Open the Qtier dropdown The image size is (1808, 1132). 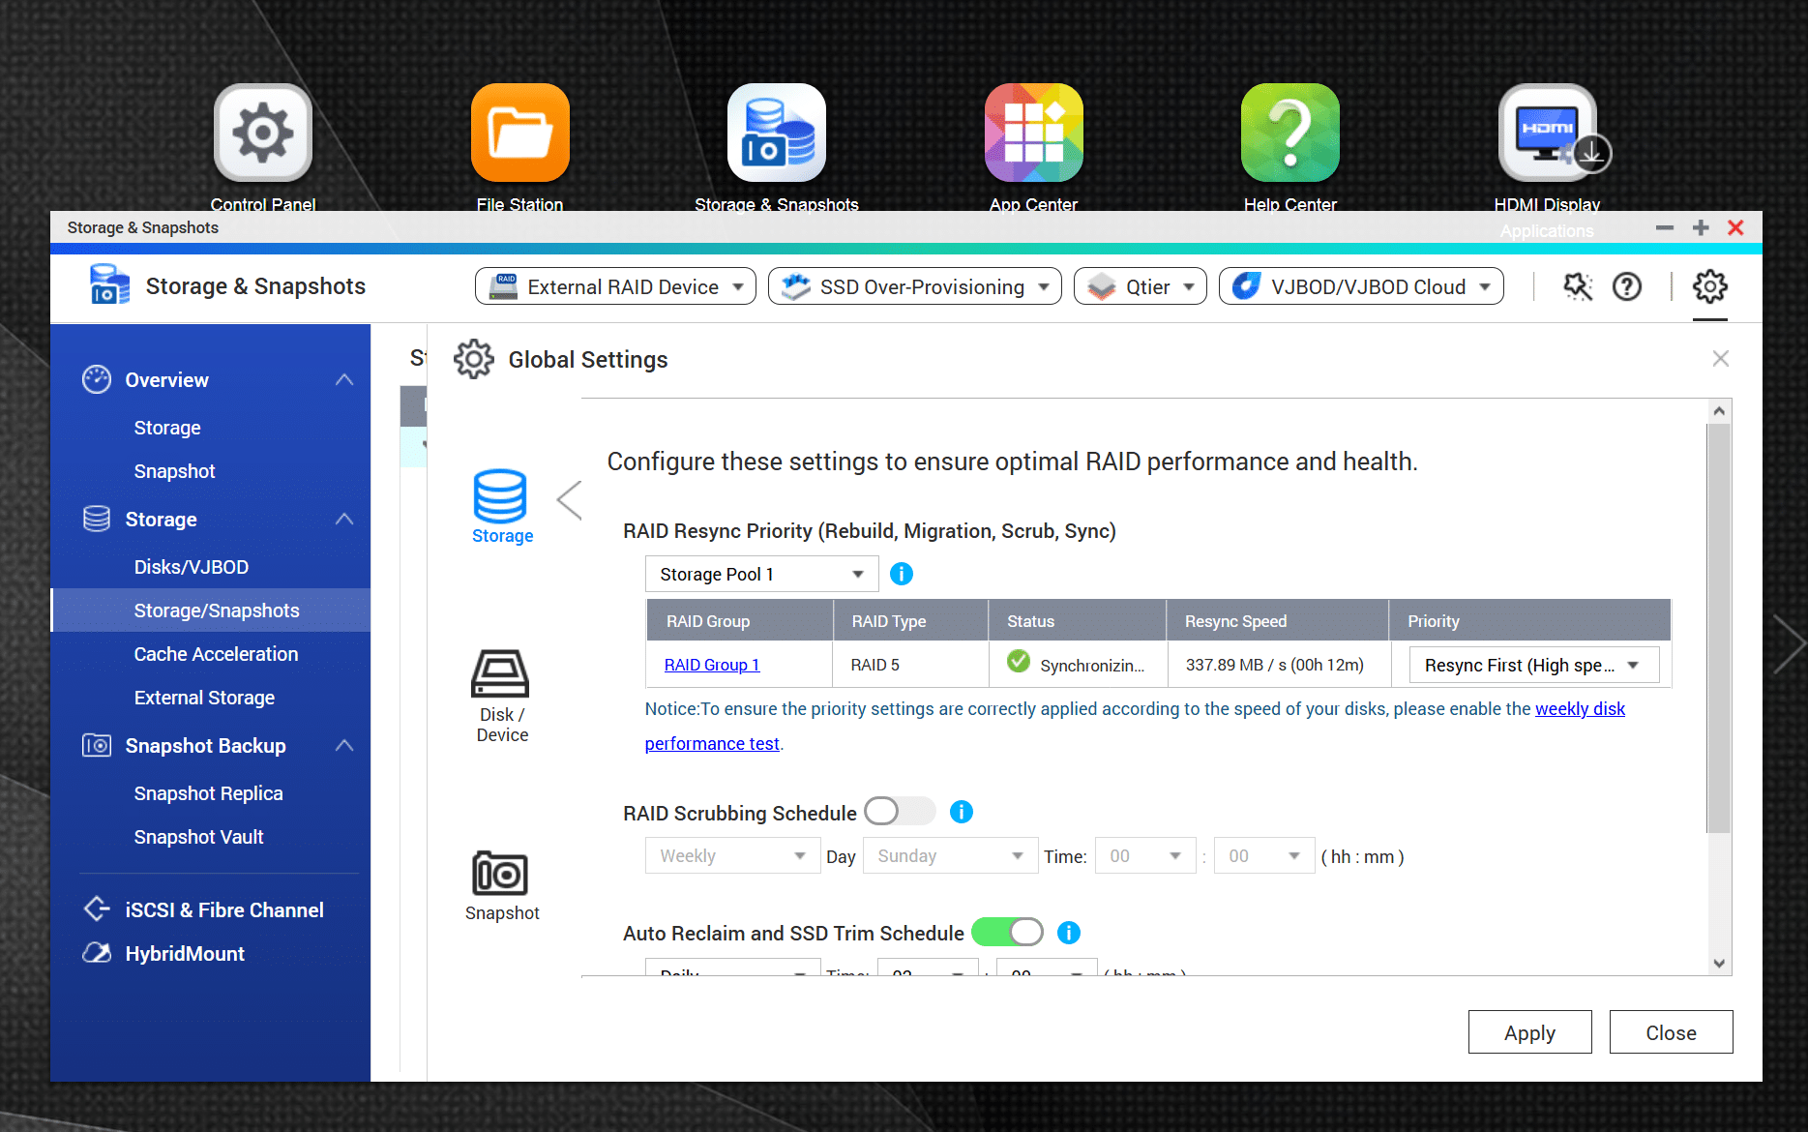pos(1140,286)
